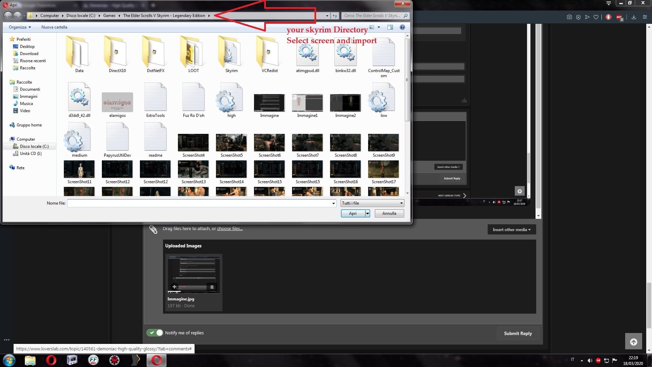Viewport: 652px width, 367px height.
Task: Click the choose files... link
Action: tap(230, 229)
